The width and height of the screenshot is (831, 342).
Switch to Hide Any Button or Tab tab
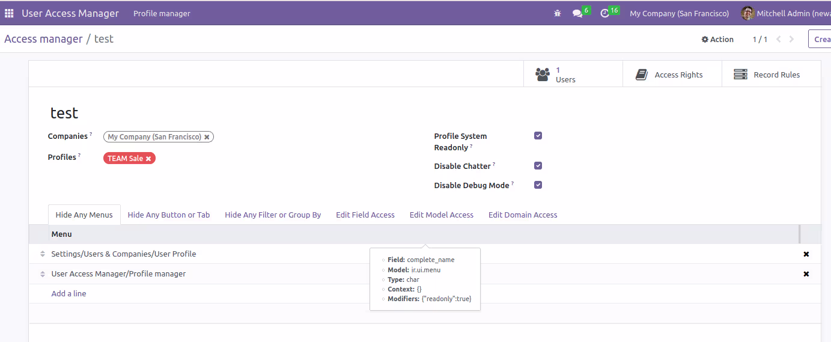(169, 215)
